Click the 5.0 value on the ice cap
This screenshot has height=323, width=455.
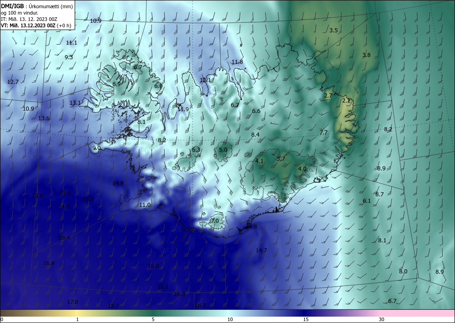[223, 150]
